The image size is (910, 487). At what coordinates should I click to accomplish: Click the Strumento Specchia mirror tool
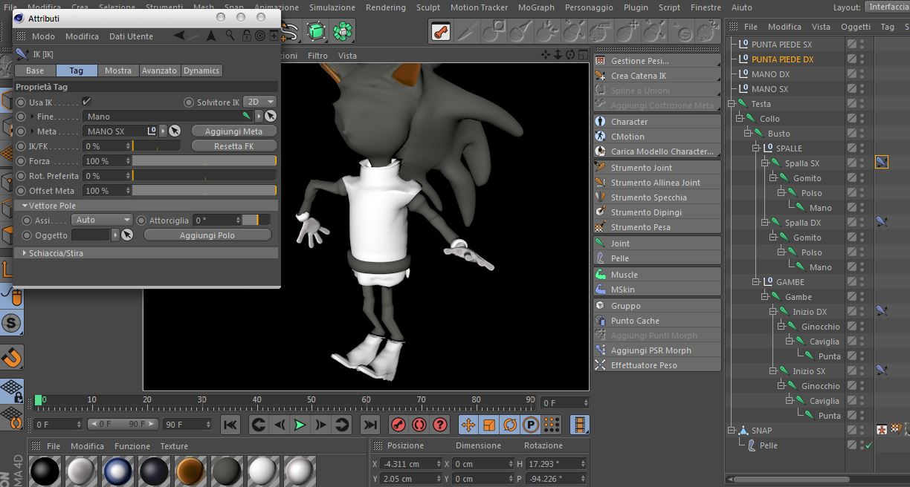648,197
